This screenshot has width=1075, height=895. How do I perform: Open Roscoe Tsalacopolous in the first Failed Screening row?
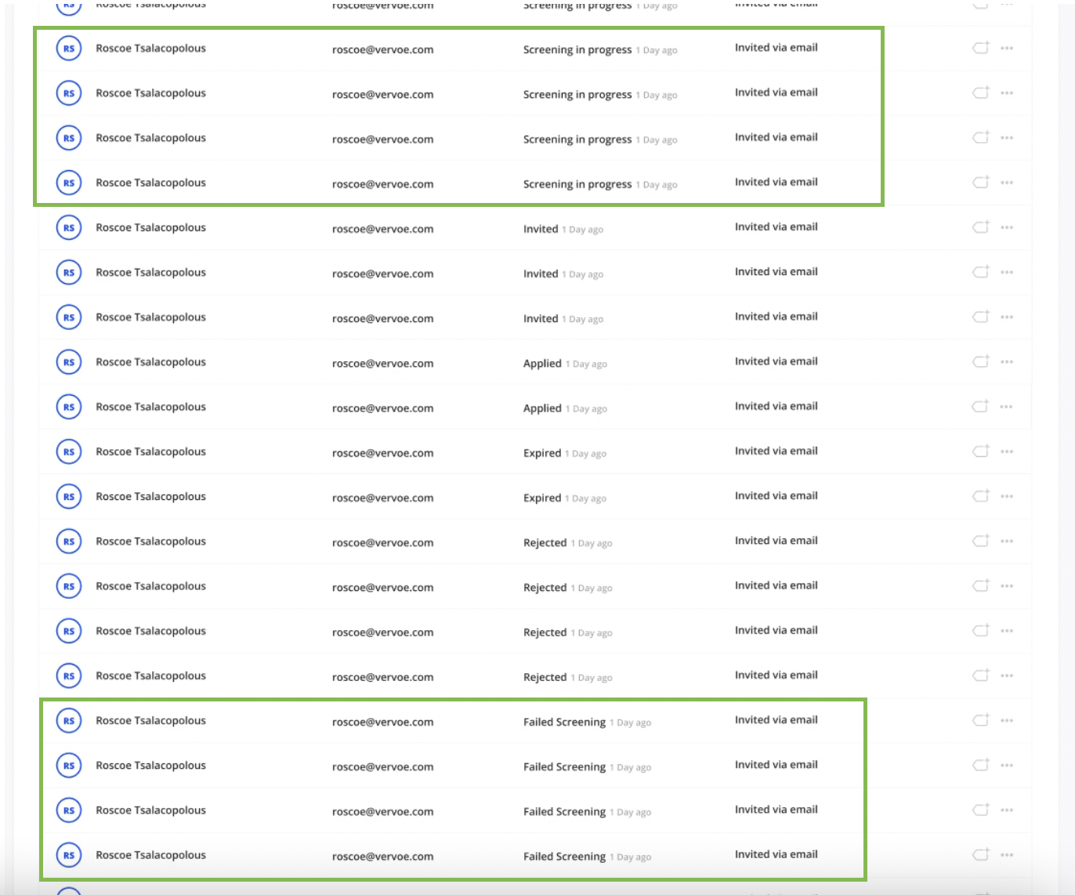tap(150, 720)
